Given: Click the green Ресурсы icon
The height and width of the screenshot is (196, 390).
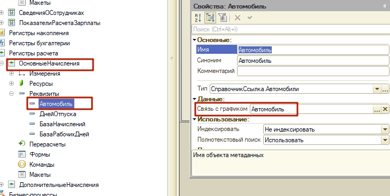Looking at the screenshot, I should pyautogui.click(x=21, y=83).
